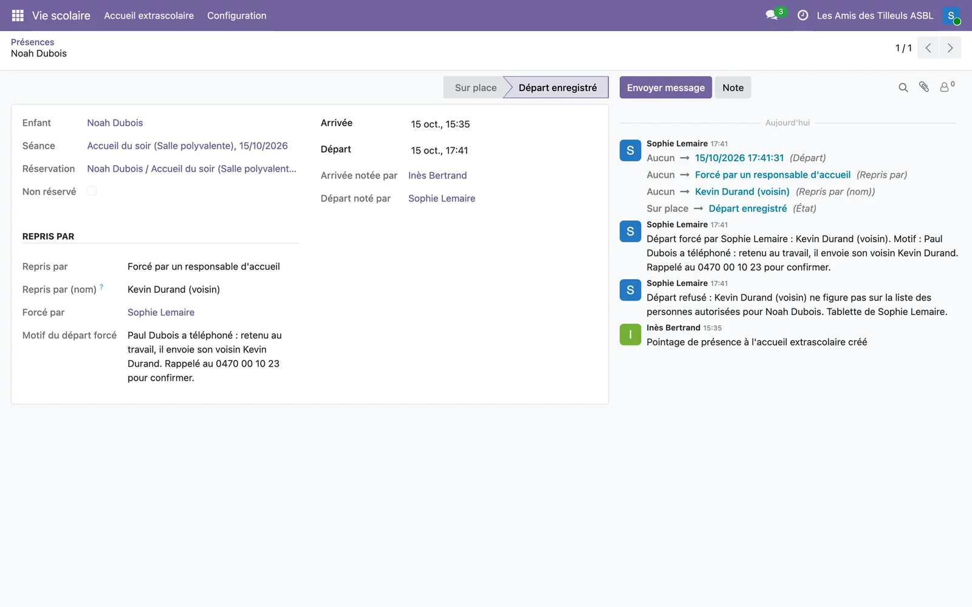This screenshot has height=607, width=972.
Task: Open Noah Dubois child link
Action: pyautogui.click(x=115, y=123)
